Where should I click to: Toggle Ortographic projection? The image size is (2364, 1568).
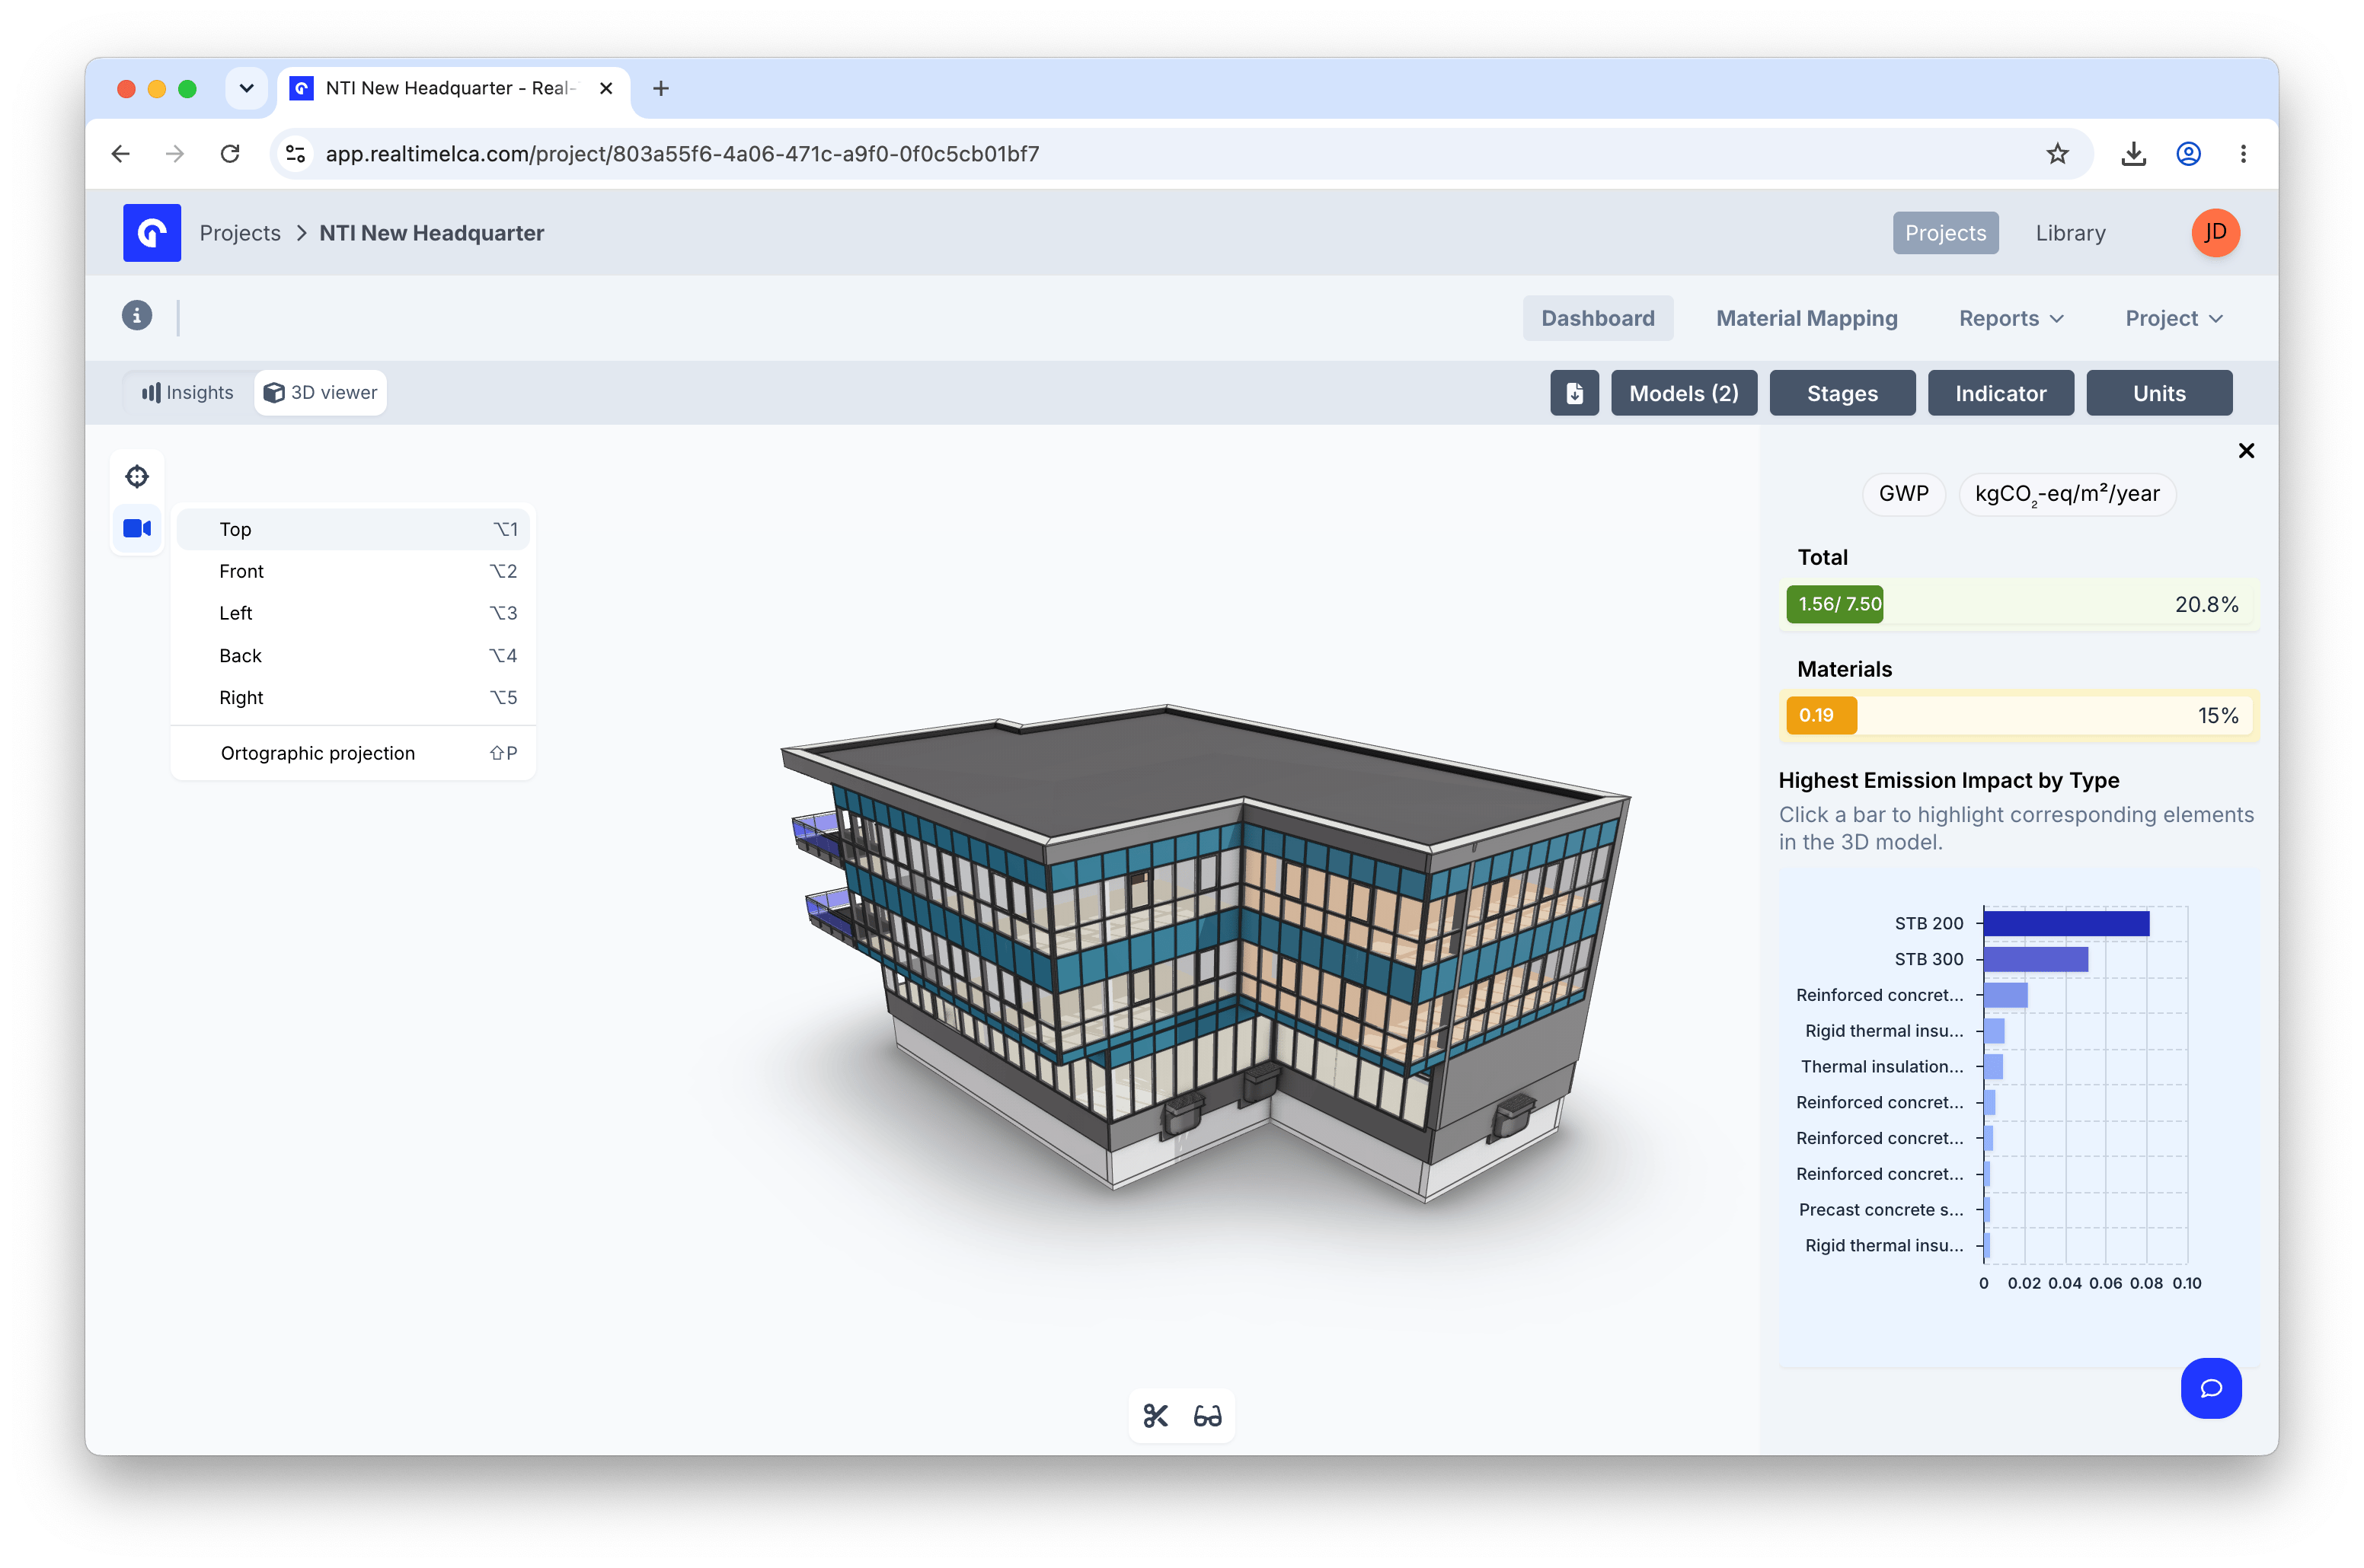[353, 753]
